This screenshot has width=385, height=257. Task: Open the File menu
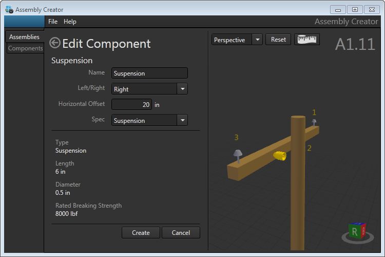click(x=53, y=22)
